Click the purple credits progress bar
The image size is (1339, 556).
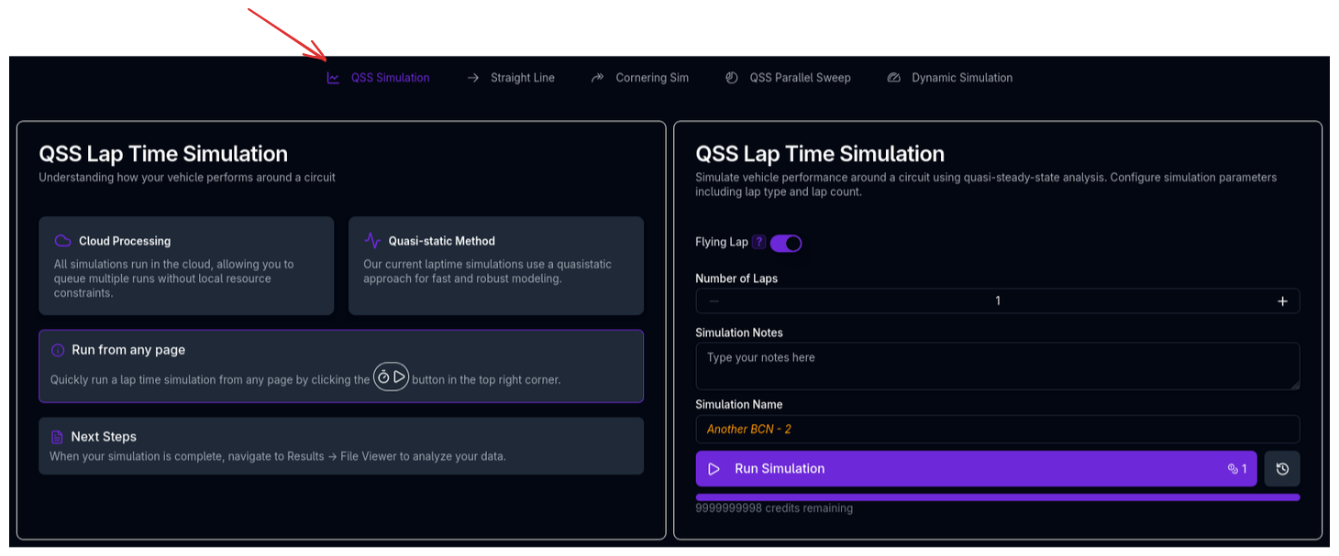tap(998, 496)
